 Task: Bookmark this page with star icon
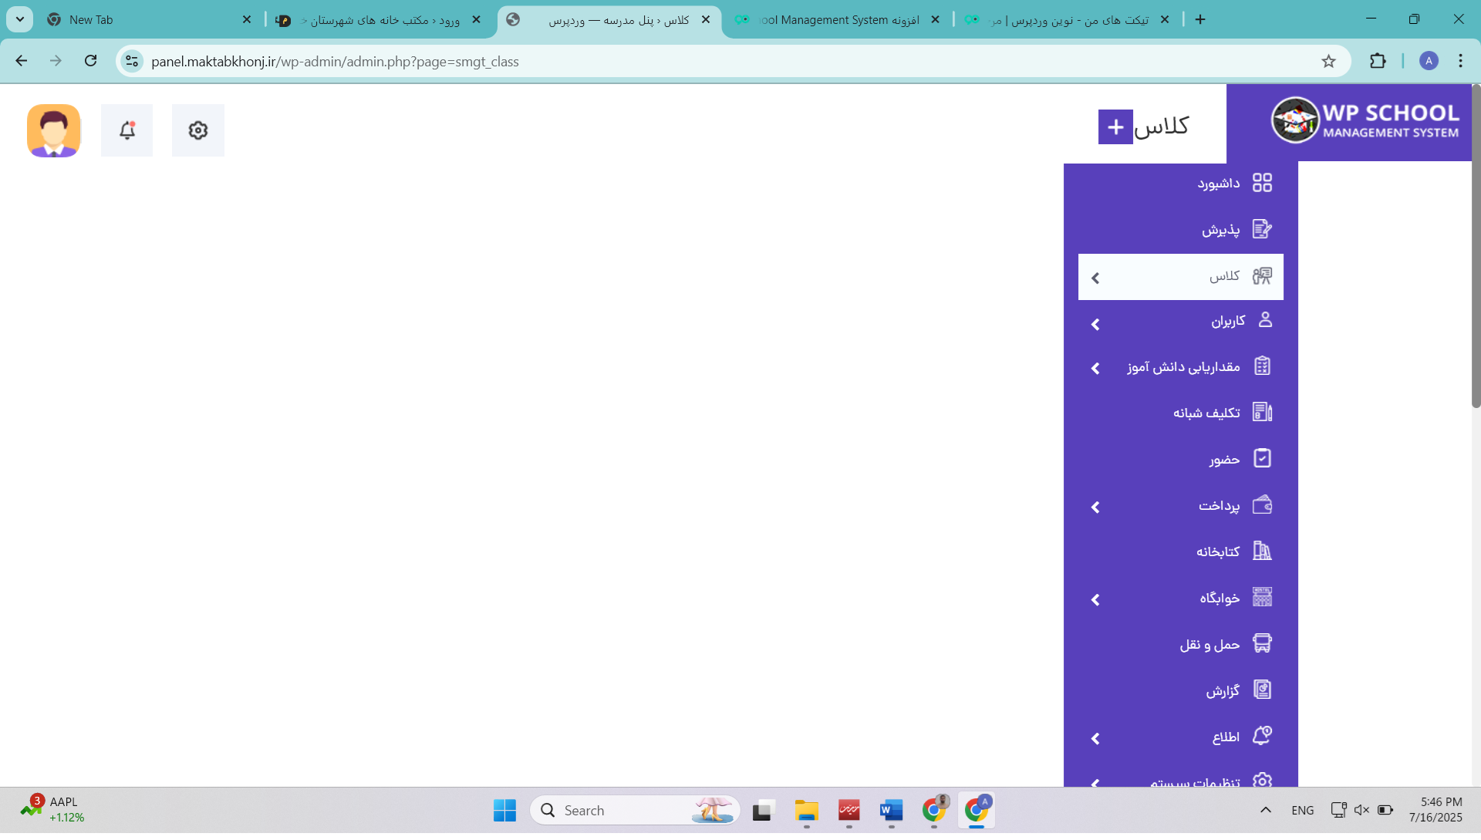click(1328, 62)
